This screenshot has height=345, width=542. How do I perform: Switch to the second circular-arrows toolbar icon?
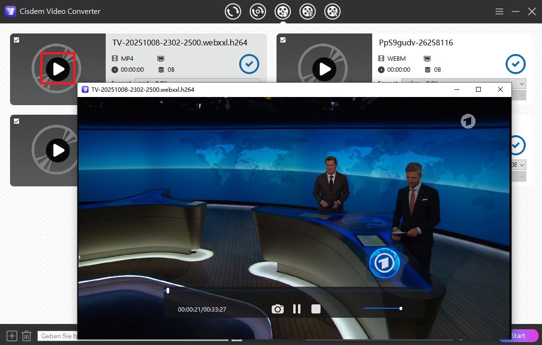258,11
